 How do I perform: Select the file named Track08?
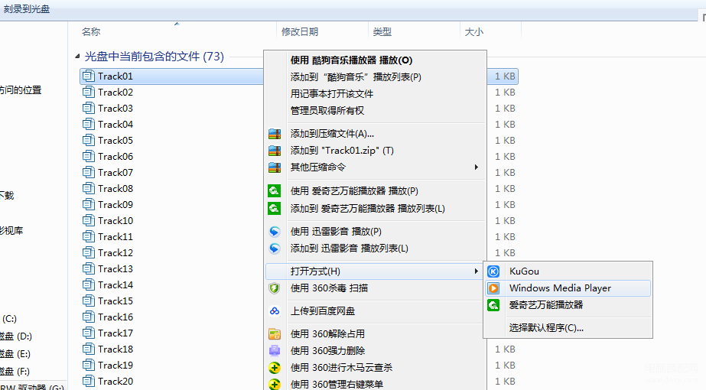(115, 189)
